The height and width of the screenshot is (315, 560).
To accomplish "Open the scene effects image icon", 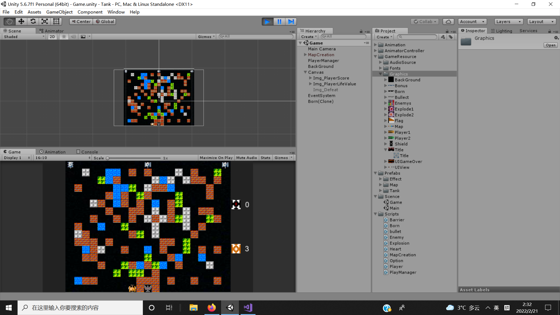I will point(83,36).
